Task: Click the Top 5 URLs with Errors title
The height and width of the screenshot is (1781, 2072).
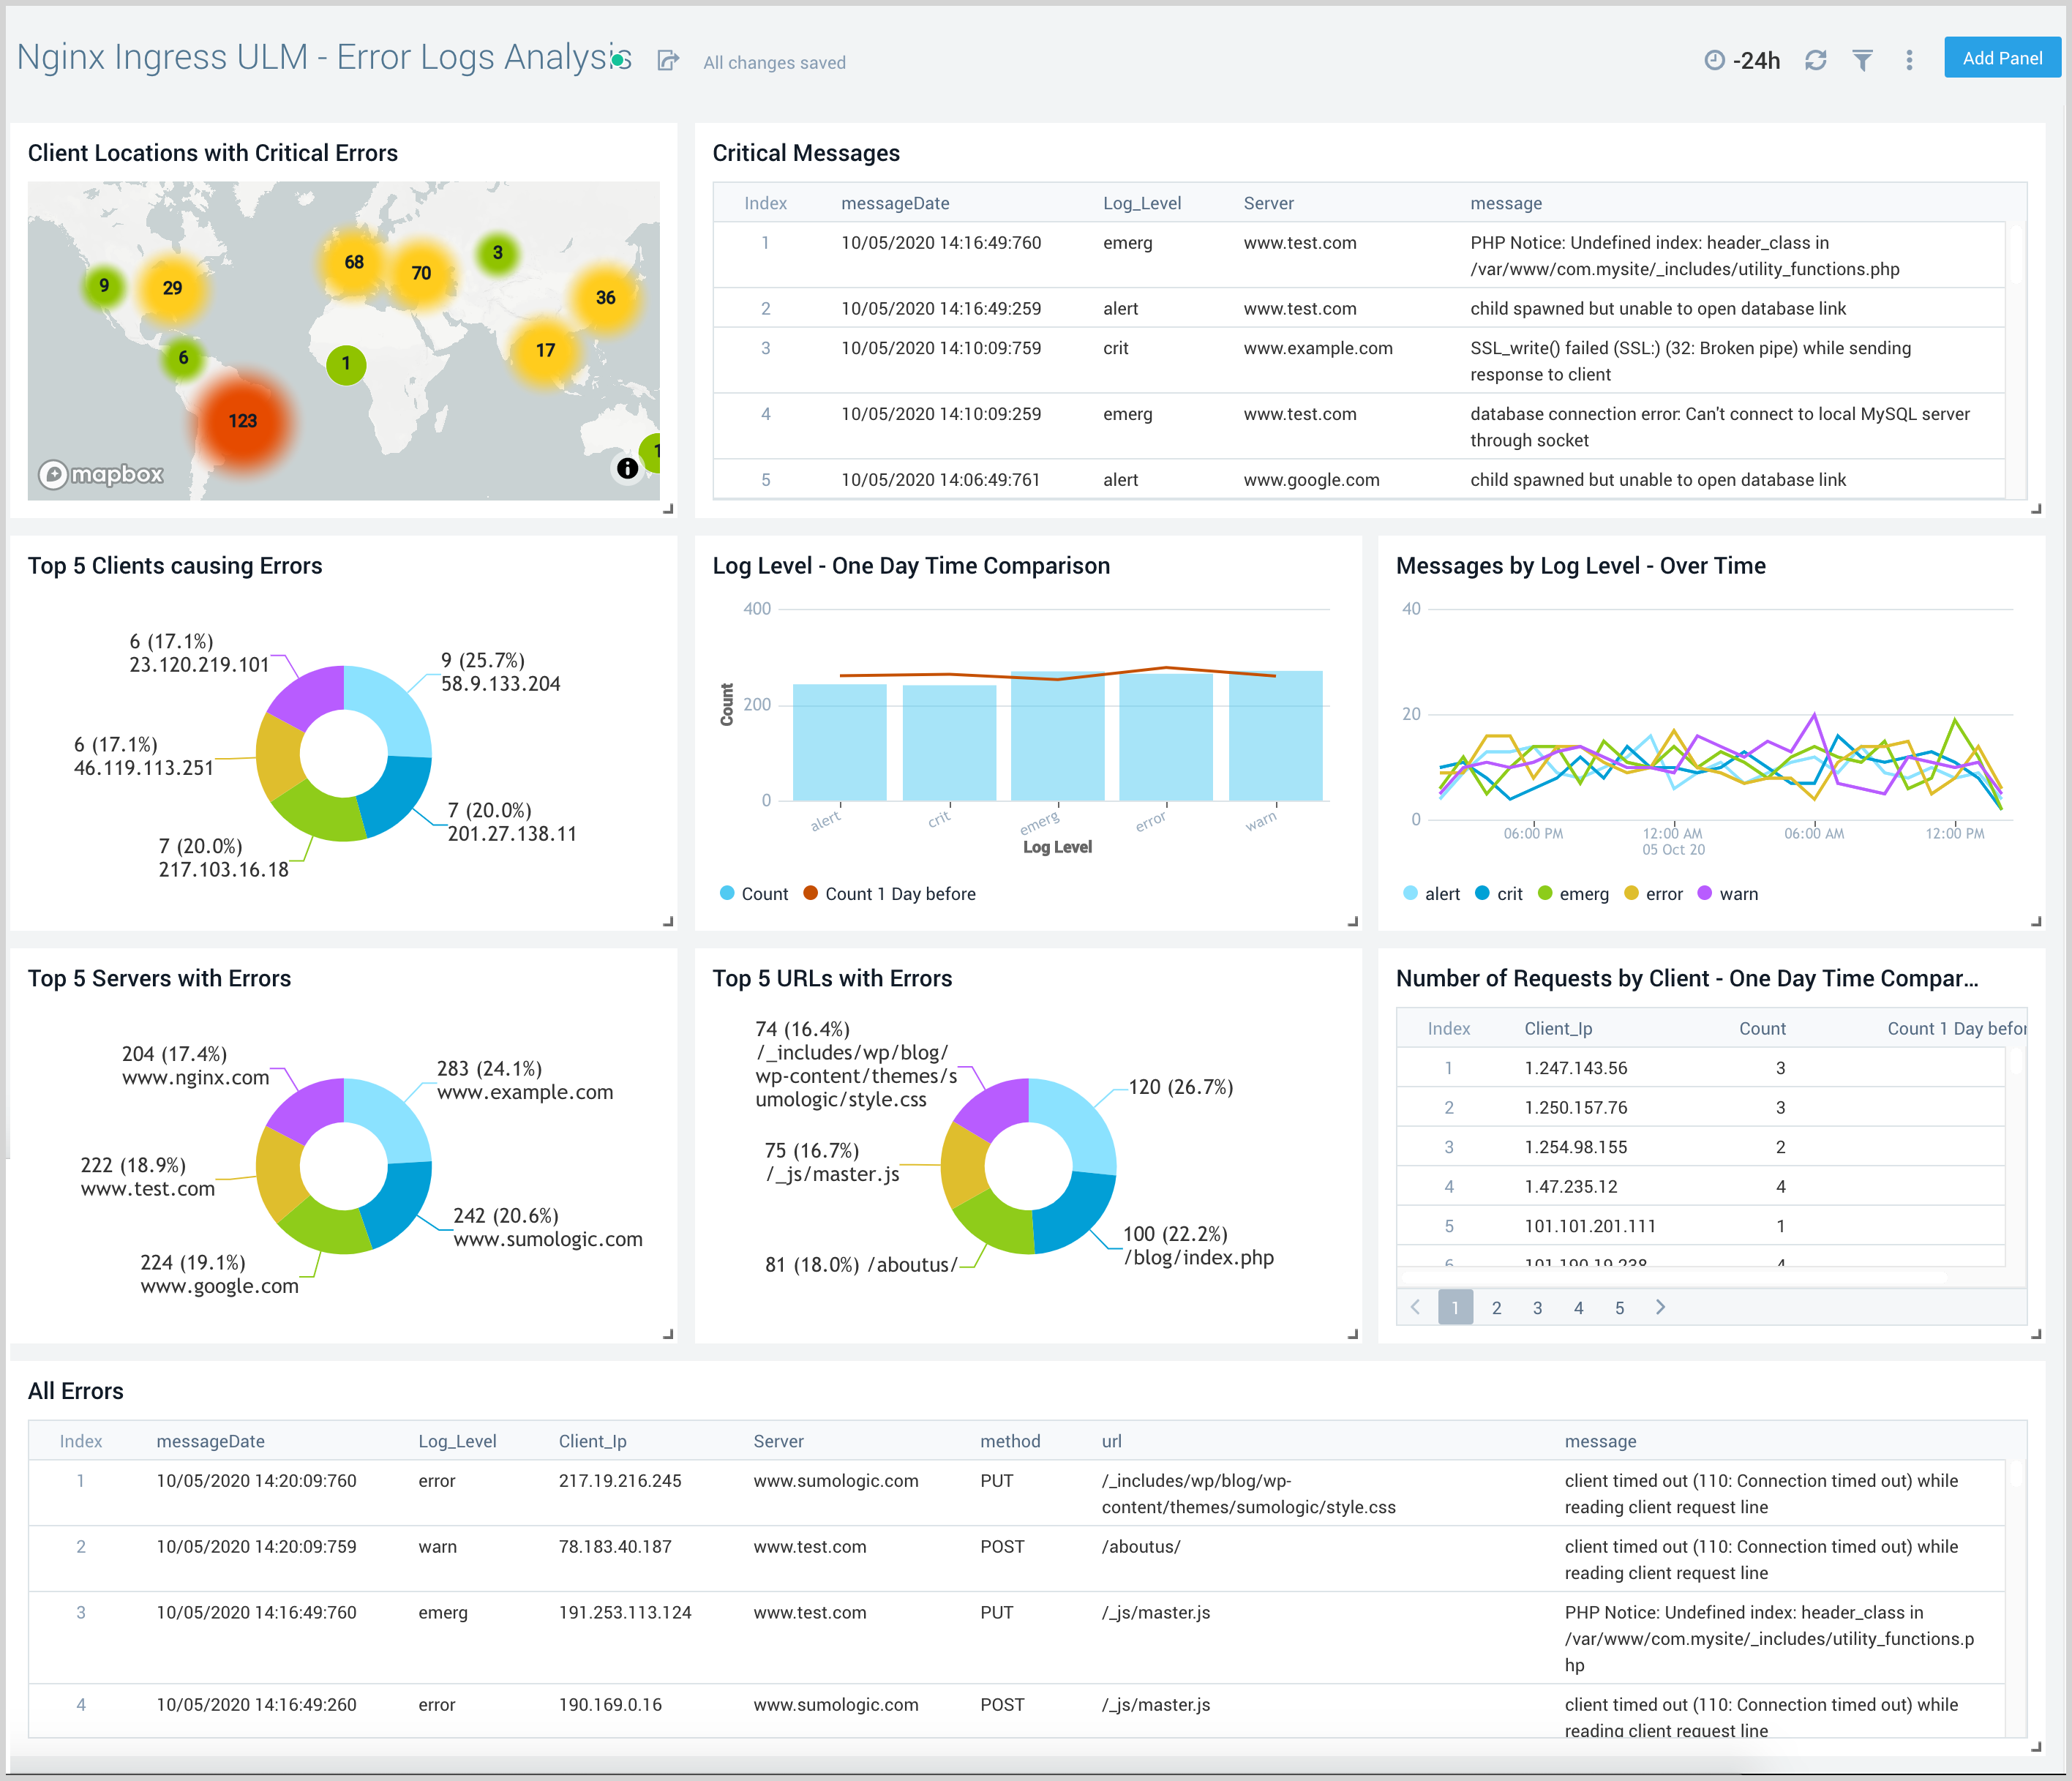Action: pos(832,978)
